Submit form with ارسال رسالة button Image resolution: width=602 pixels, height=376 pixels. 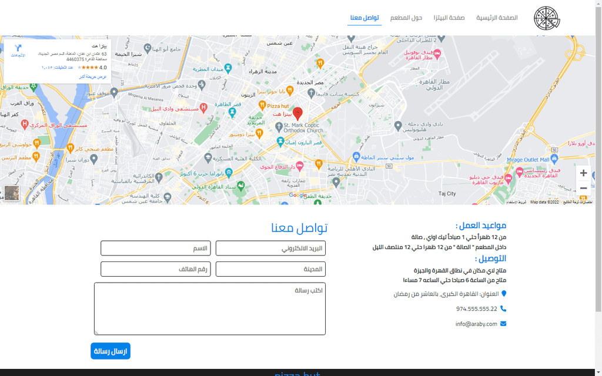[x=111, y=351]
